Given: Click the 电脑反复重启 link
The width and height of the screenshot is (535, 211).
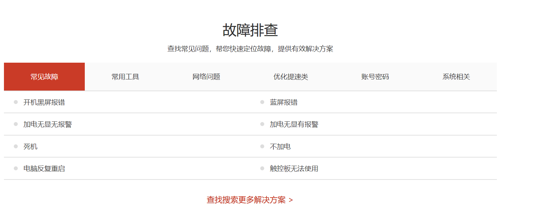Looking at the screenshot, I should [44, 169].
